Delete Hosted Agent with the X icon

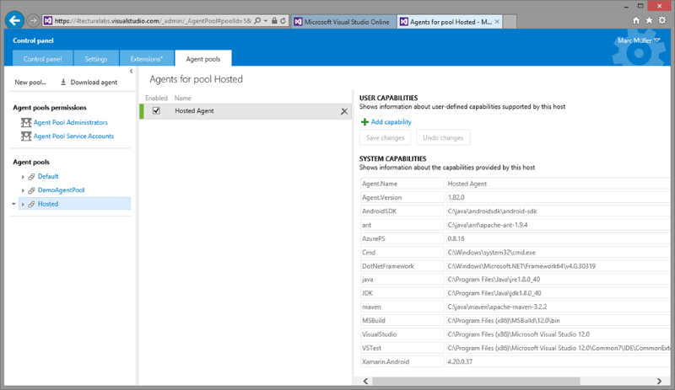tap(344, 111)
